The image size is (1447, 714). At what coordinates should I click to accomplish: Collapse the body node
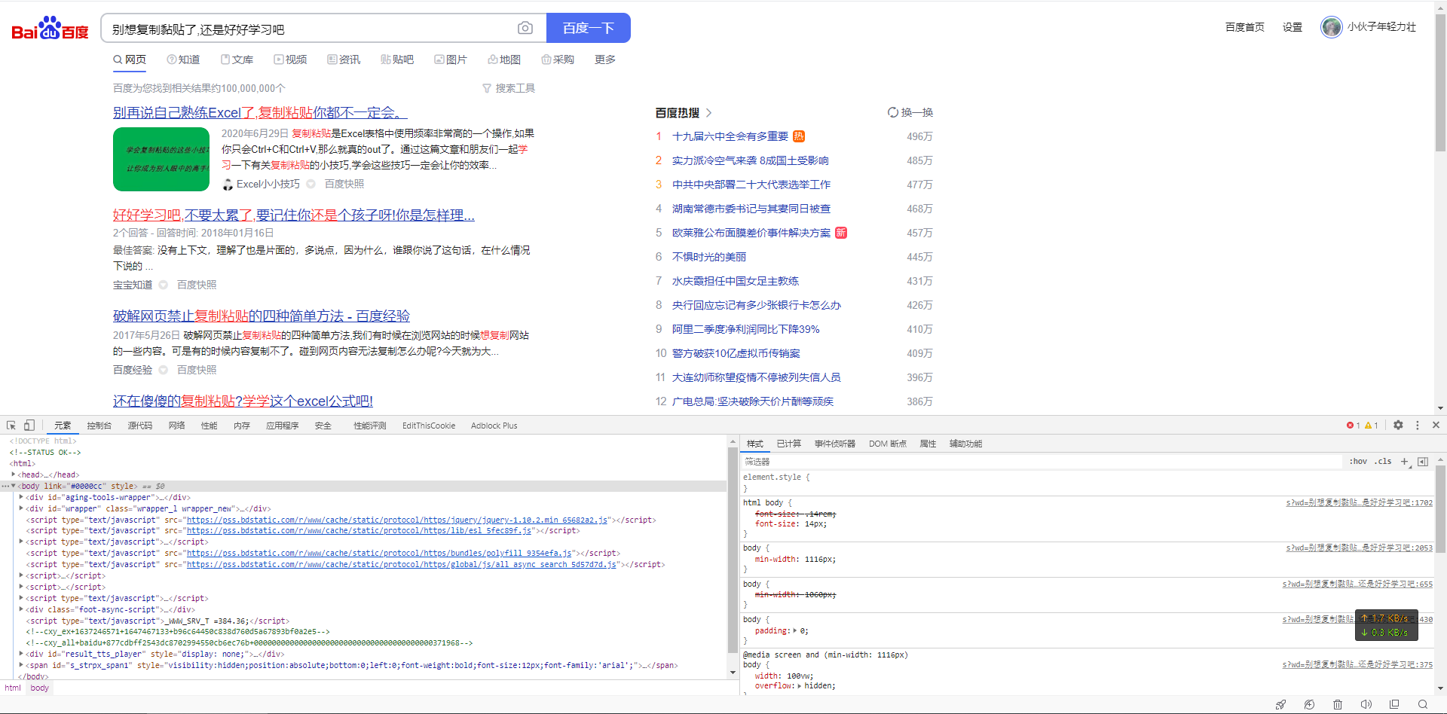(14, 486)
